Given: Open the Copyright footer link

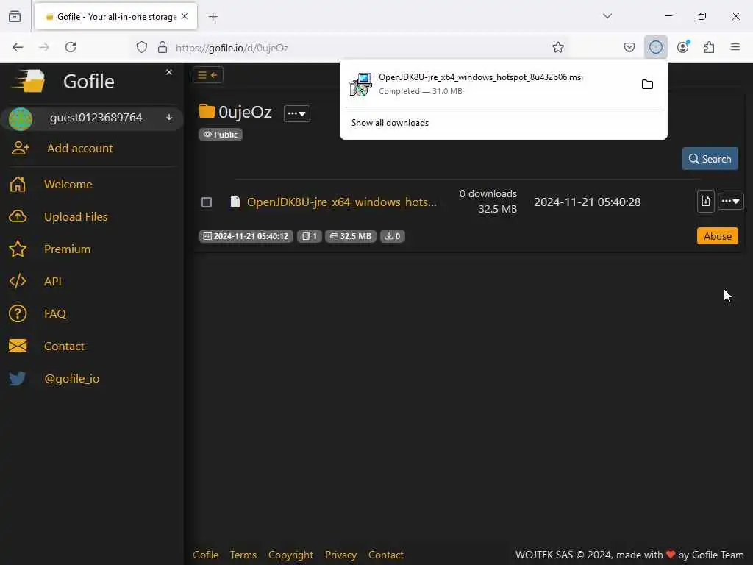Looking at the screenshot, I should (290, 555).
